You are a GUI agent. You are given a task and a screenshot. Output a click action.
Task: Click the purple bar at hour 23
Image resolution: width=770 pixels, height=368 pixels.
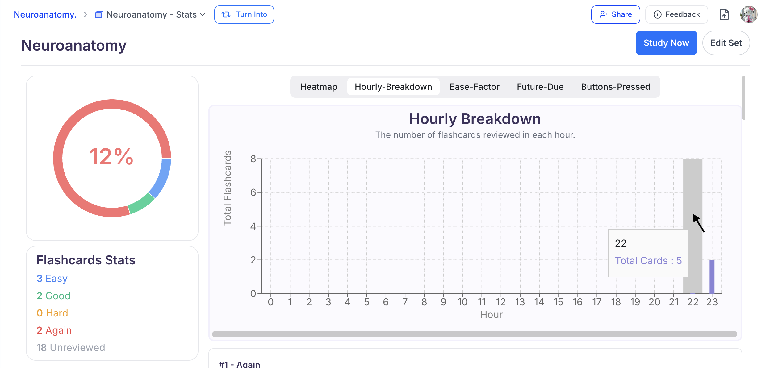click(x=712, y=276)
